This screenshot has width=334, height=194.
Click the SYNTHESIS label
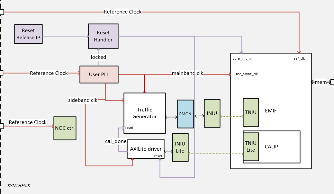pyautogui.click(x=19, y=186)
